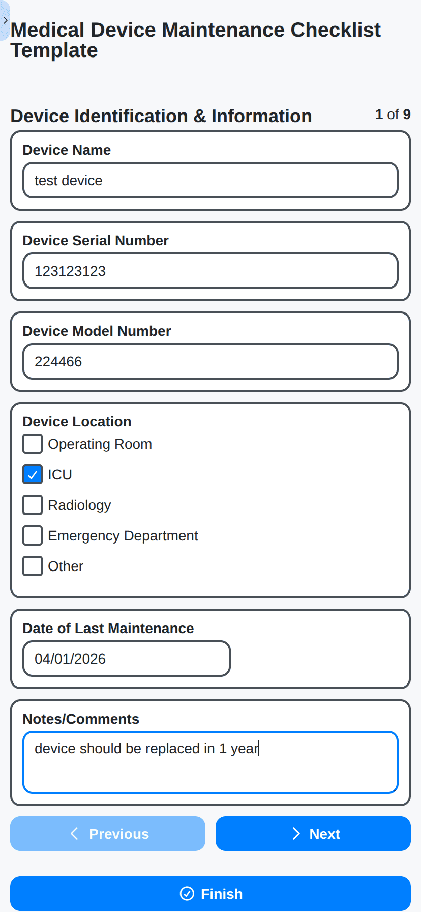
Task: Click inside the Device Name field
Action: pyautogui.click(x=210, y=180)
